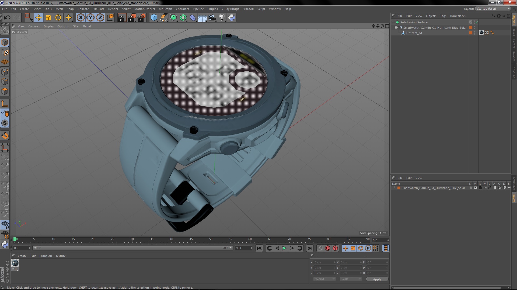Go to start of animation
The image size is (517, 290).
(x=259, y=248)
